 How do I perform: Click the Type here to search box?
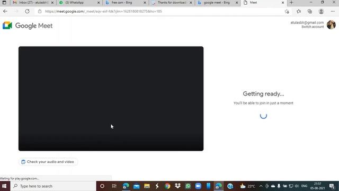[x=53, y=186]
